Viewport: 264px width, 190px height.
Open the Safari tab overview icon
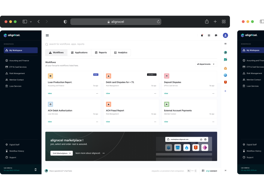pyautogui.click(x=224, y=22)
